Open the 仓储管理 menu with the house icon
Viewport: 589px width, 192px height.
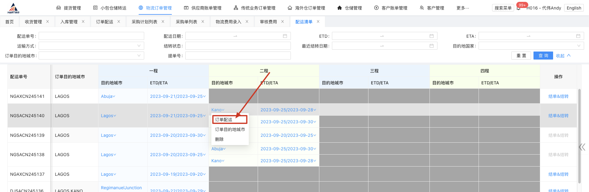349,8
